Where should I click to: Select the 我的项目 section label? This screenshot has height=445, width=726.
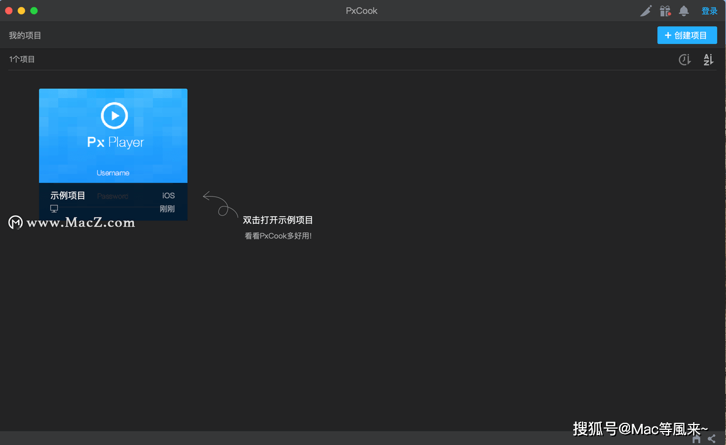pyautogui.click(x=25, y=35)
